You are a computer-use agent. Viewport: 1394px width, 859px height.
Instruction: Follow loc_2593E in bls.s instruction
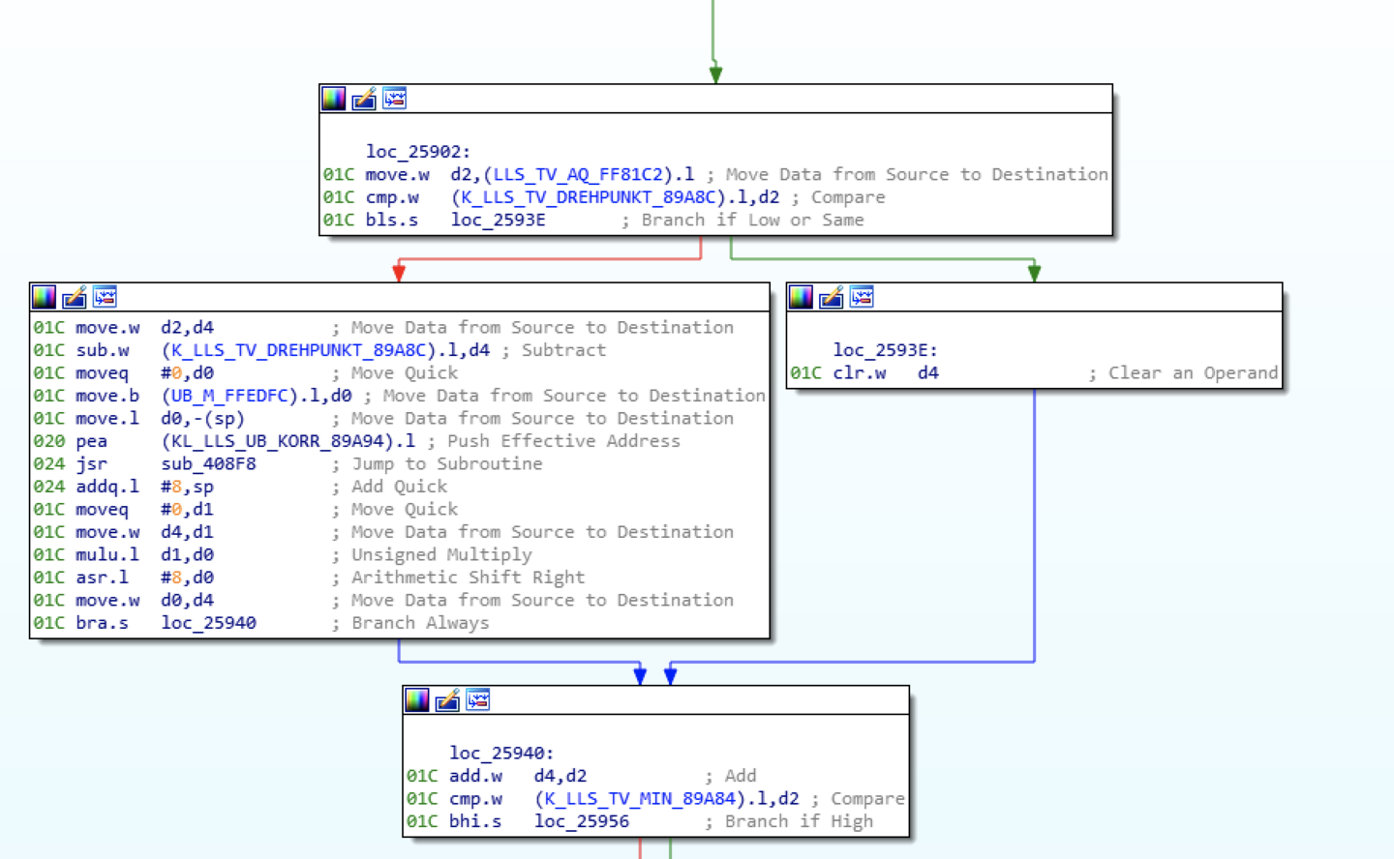[x=499, y=220]
